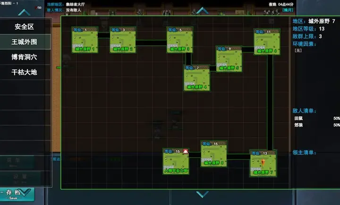Click the 夜晚 04点44分 clock
The width and height of the screenshot is (340, 205).
tap(281, 4)
